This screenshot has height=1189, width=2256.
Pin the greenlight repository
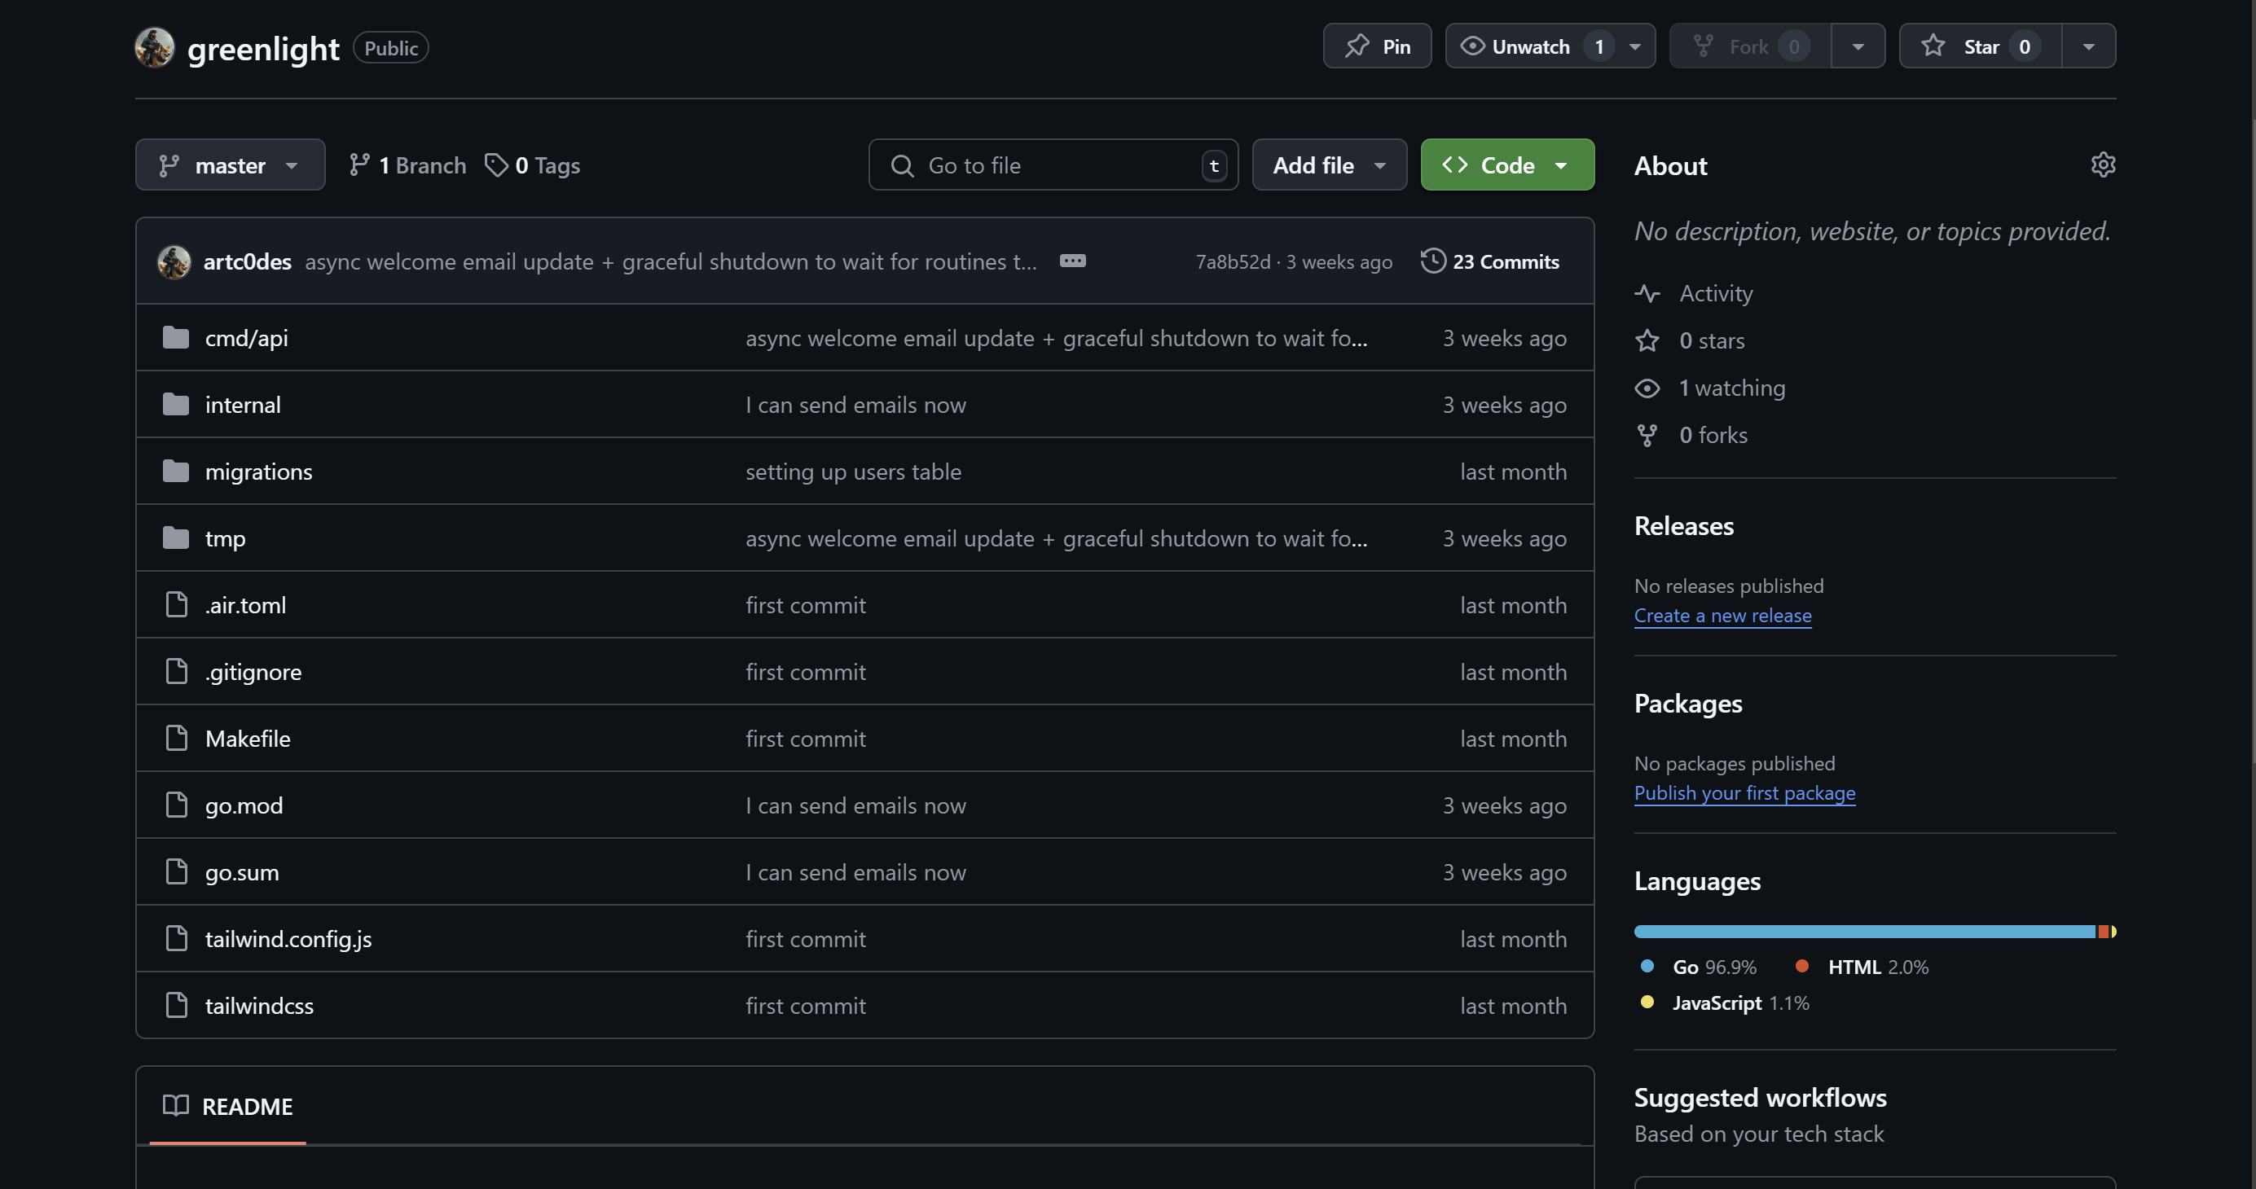(x=1377, y=46)
